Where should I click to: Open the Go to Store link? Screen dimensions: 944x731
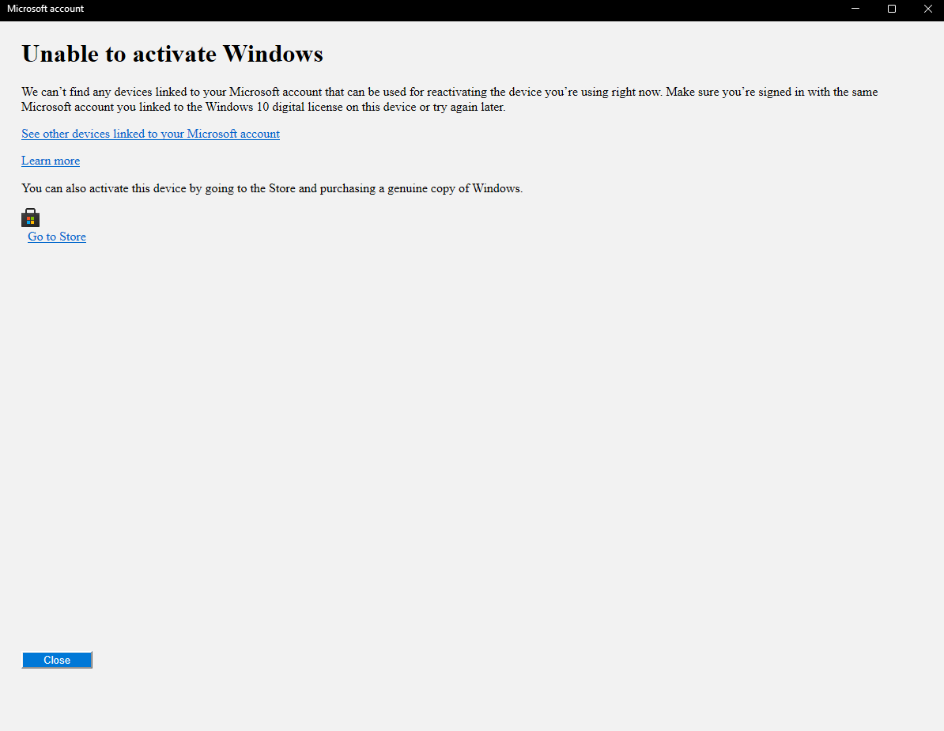pos(57,237)
